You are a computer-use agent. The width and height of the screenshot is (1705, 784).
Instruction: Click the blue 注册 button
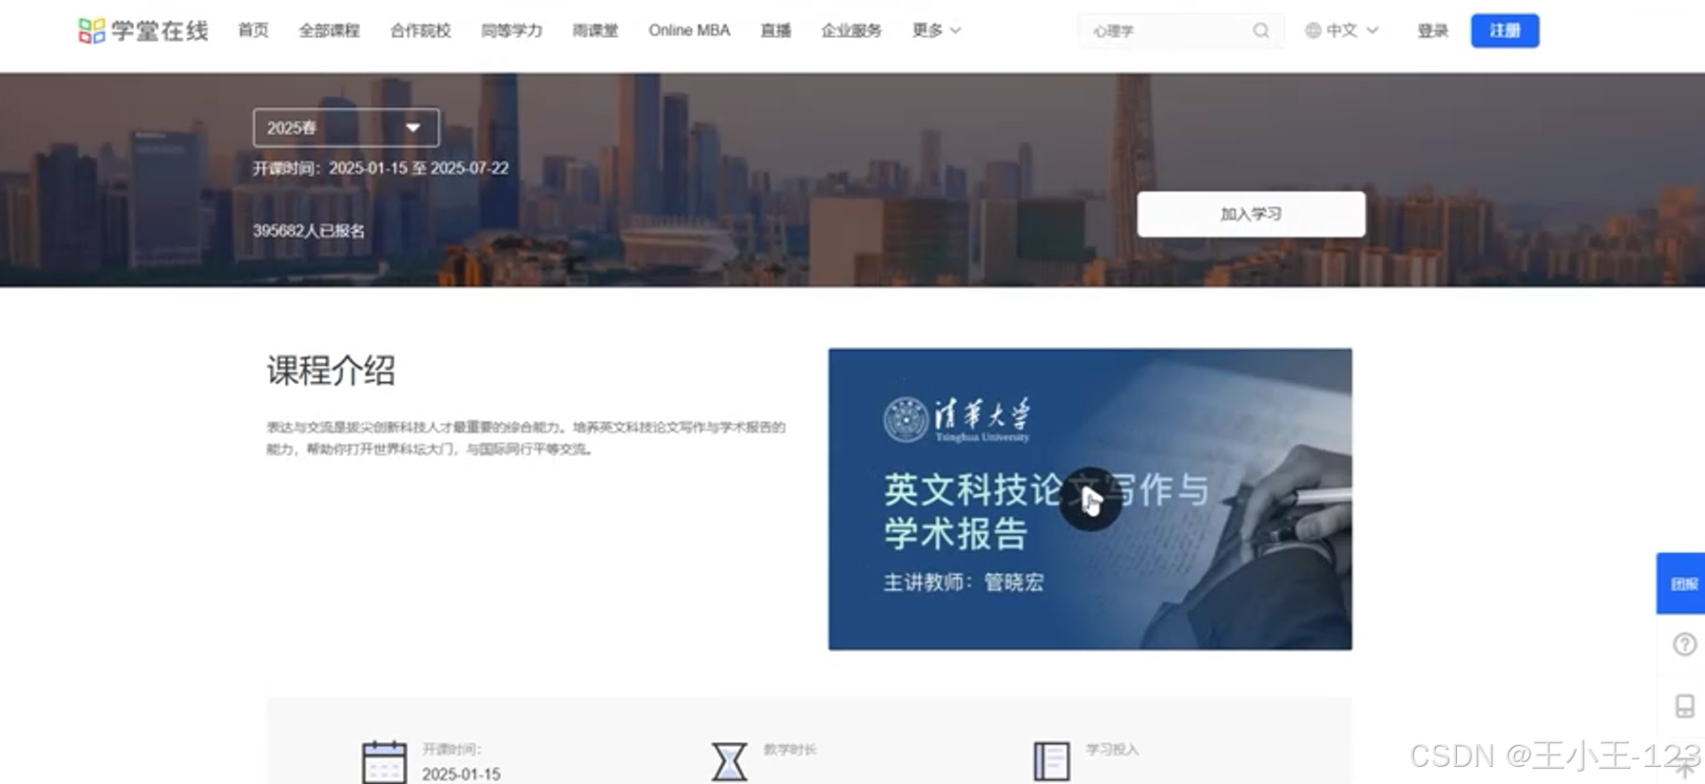[1504, 30]
